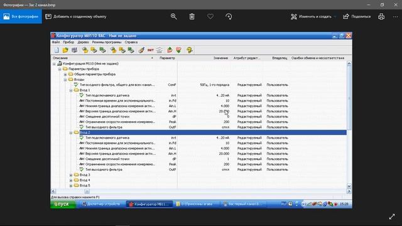
Task: Collapse the Вход 1 node
Action: 71,90
